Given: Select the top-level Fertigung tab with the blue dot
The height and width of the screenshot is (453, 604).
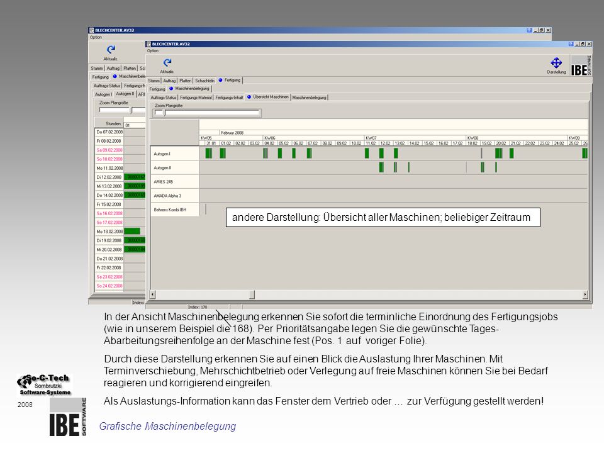Looking at the screenshot, I should tap(230, 80).
